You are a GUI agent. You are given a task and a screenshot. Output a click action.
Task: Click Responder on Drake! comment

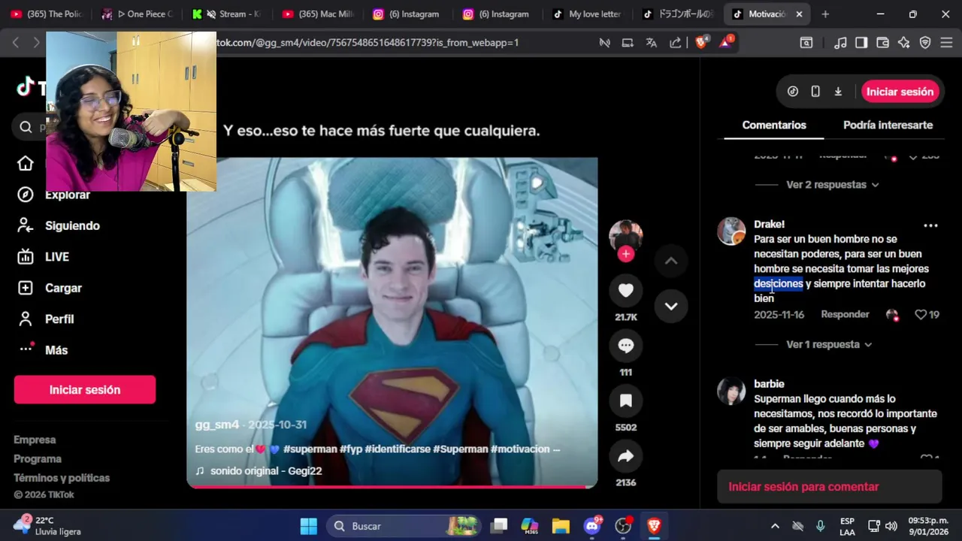point(845,315)
